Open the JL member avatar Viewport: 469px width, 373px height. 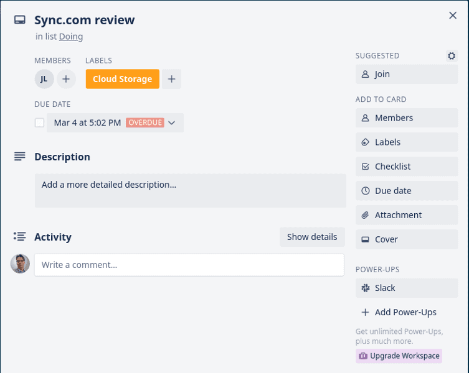(x=44, y=79)
